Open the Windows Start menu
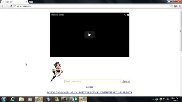This screenshot has height=102, width=182. tap(4, 99)
